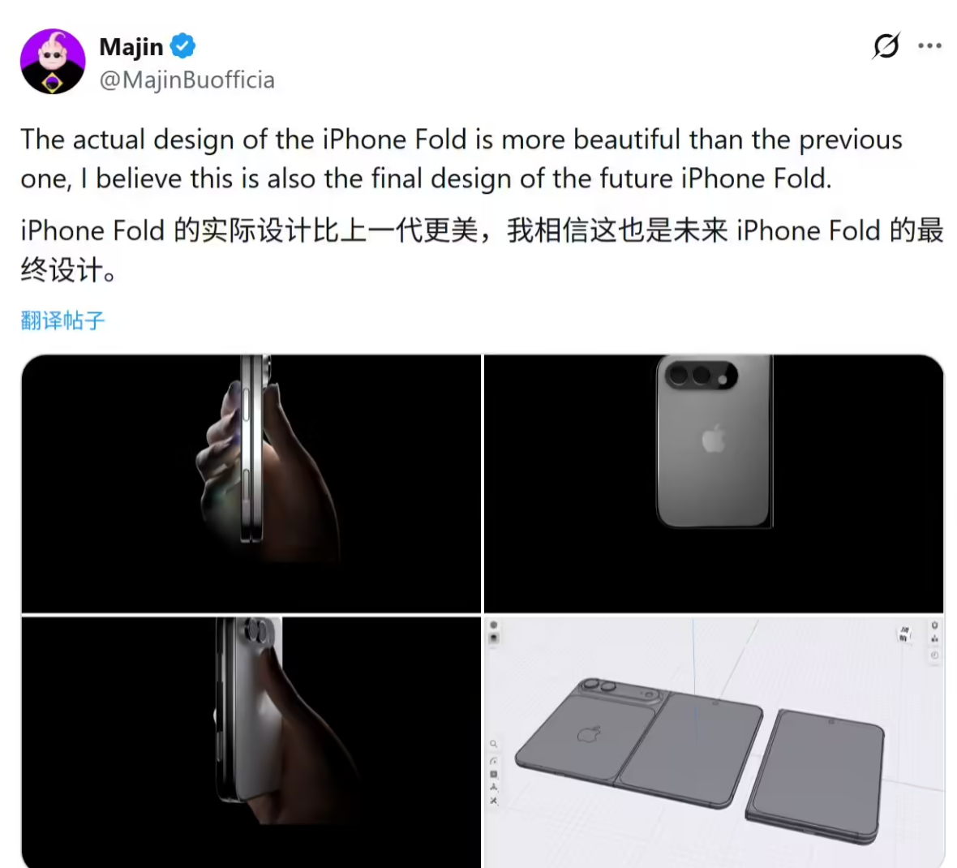Open the three-dot more options menu
This screenshot has height=868, width=957.
(x=929, y=45)
